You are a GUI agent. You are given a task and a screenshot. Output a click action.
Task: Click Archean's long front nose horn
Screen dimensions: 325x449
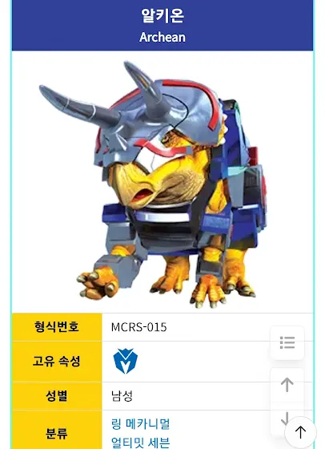[78, 106]
